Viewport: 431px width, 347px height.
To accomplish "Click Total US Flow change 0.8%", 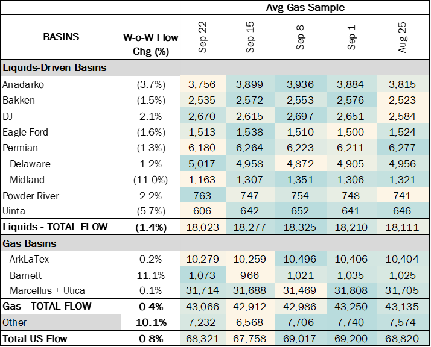I will point(151,339).
